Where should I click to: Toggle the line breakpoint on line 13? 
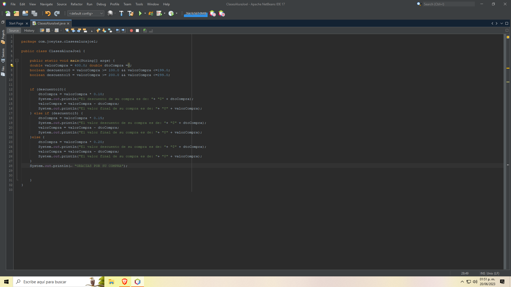pos(11,94)
